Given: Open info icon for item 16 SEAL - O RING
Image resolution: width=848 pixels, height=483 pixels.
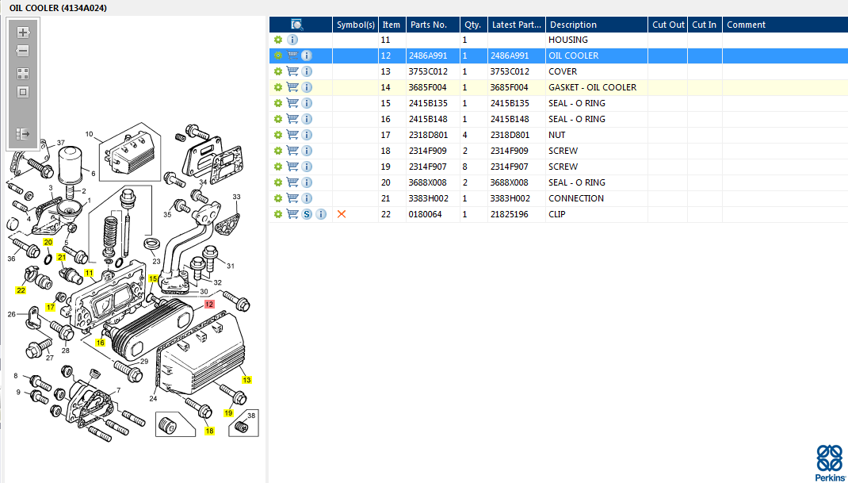Looking at the screenshot, I should (x=307, y=119).
